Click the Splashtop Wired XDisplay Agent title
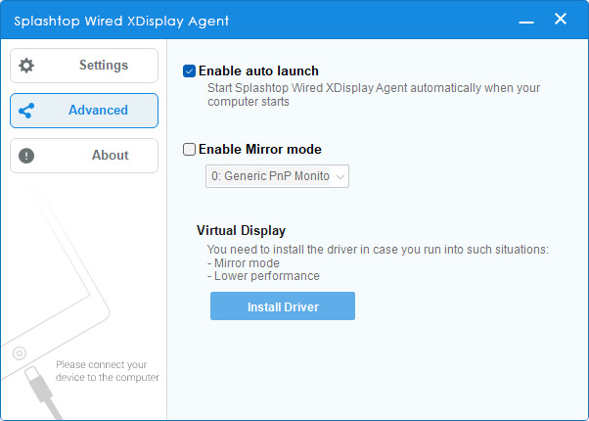 pos(121,22)
